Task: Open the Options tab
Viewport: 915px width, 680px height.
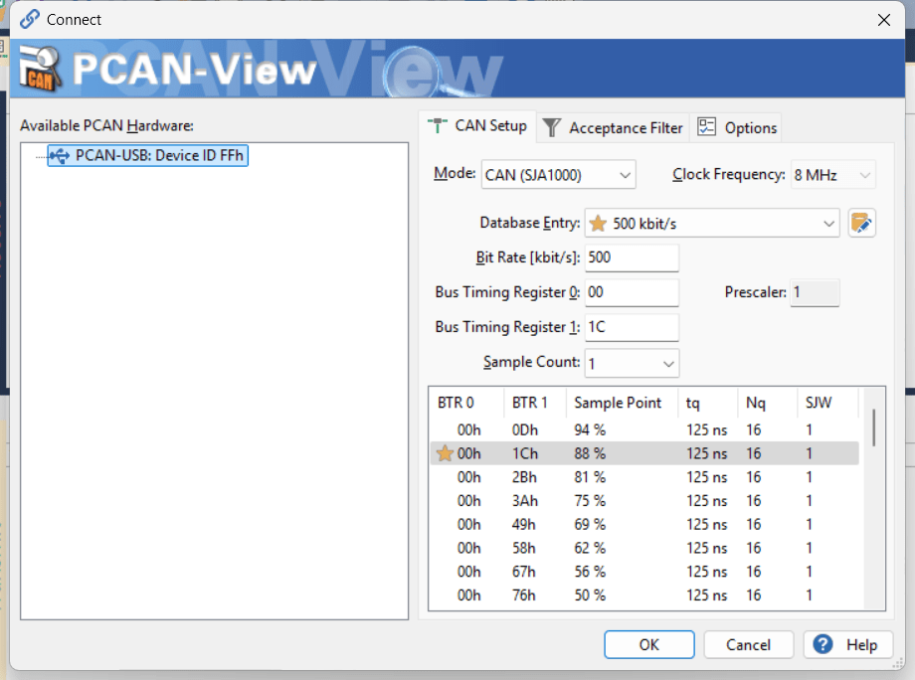Action: (736, 127)
